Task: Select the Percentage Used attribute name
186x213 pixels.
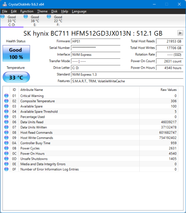Action: point(33,117)
